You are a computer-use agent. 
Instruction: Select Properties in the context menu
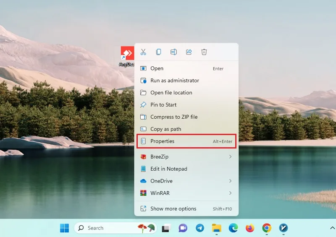click(186, 141)
